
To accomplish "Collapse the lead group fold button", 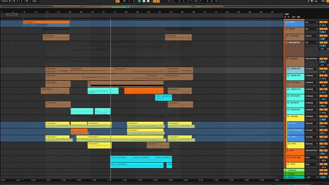I will [288, 151].
